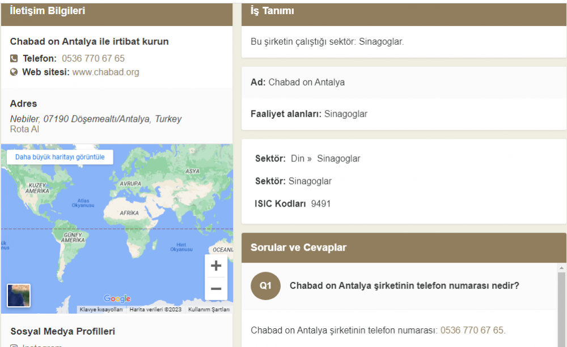Click the globe icon beside Web sitesi

(x=14, y=72)
